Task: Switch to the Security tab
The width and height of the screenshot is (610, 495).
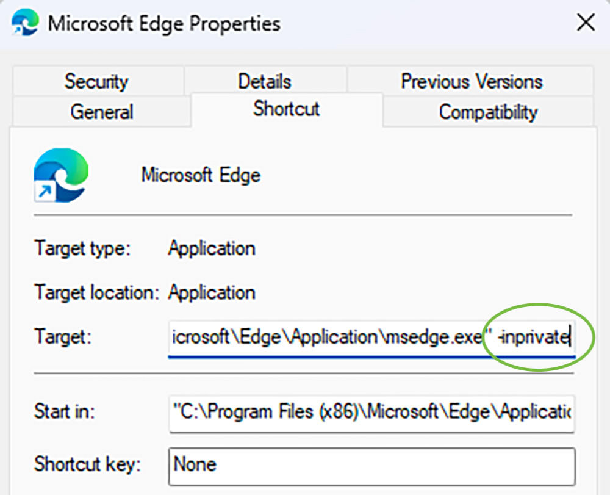Action: tap(98, 81)
